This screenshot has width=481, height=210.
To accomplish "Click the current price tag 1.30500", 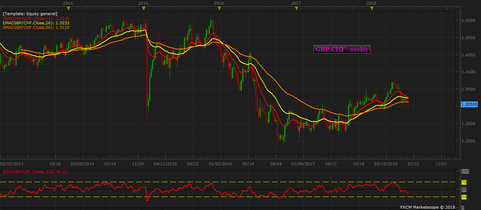I will coord(470,104).
